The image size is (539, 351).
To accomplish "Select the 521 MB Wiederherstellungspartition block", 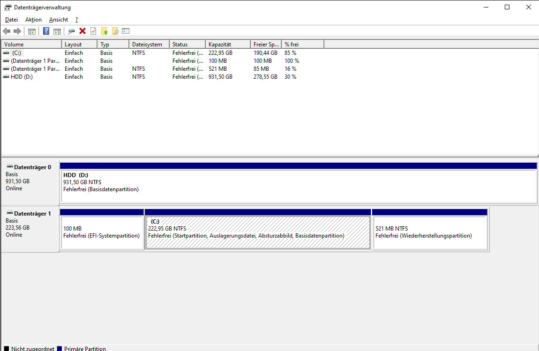I will [x=430, y=229].
